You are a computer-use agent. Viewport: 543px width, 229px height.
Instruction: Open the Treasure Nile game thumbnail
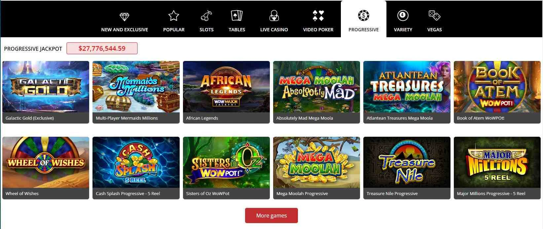(x=407, y=162)
